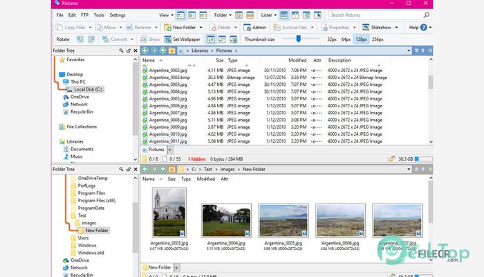Click the search magnifier icon in search box
The image size is (484, 277).
427,15
